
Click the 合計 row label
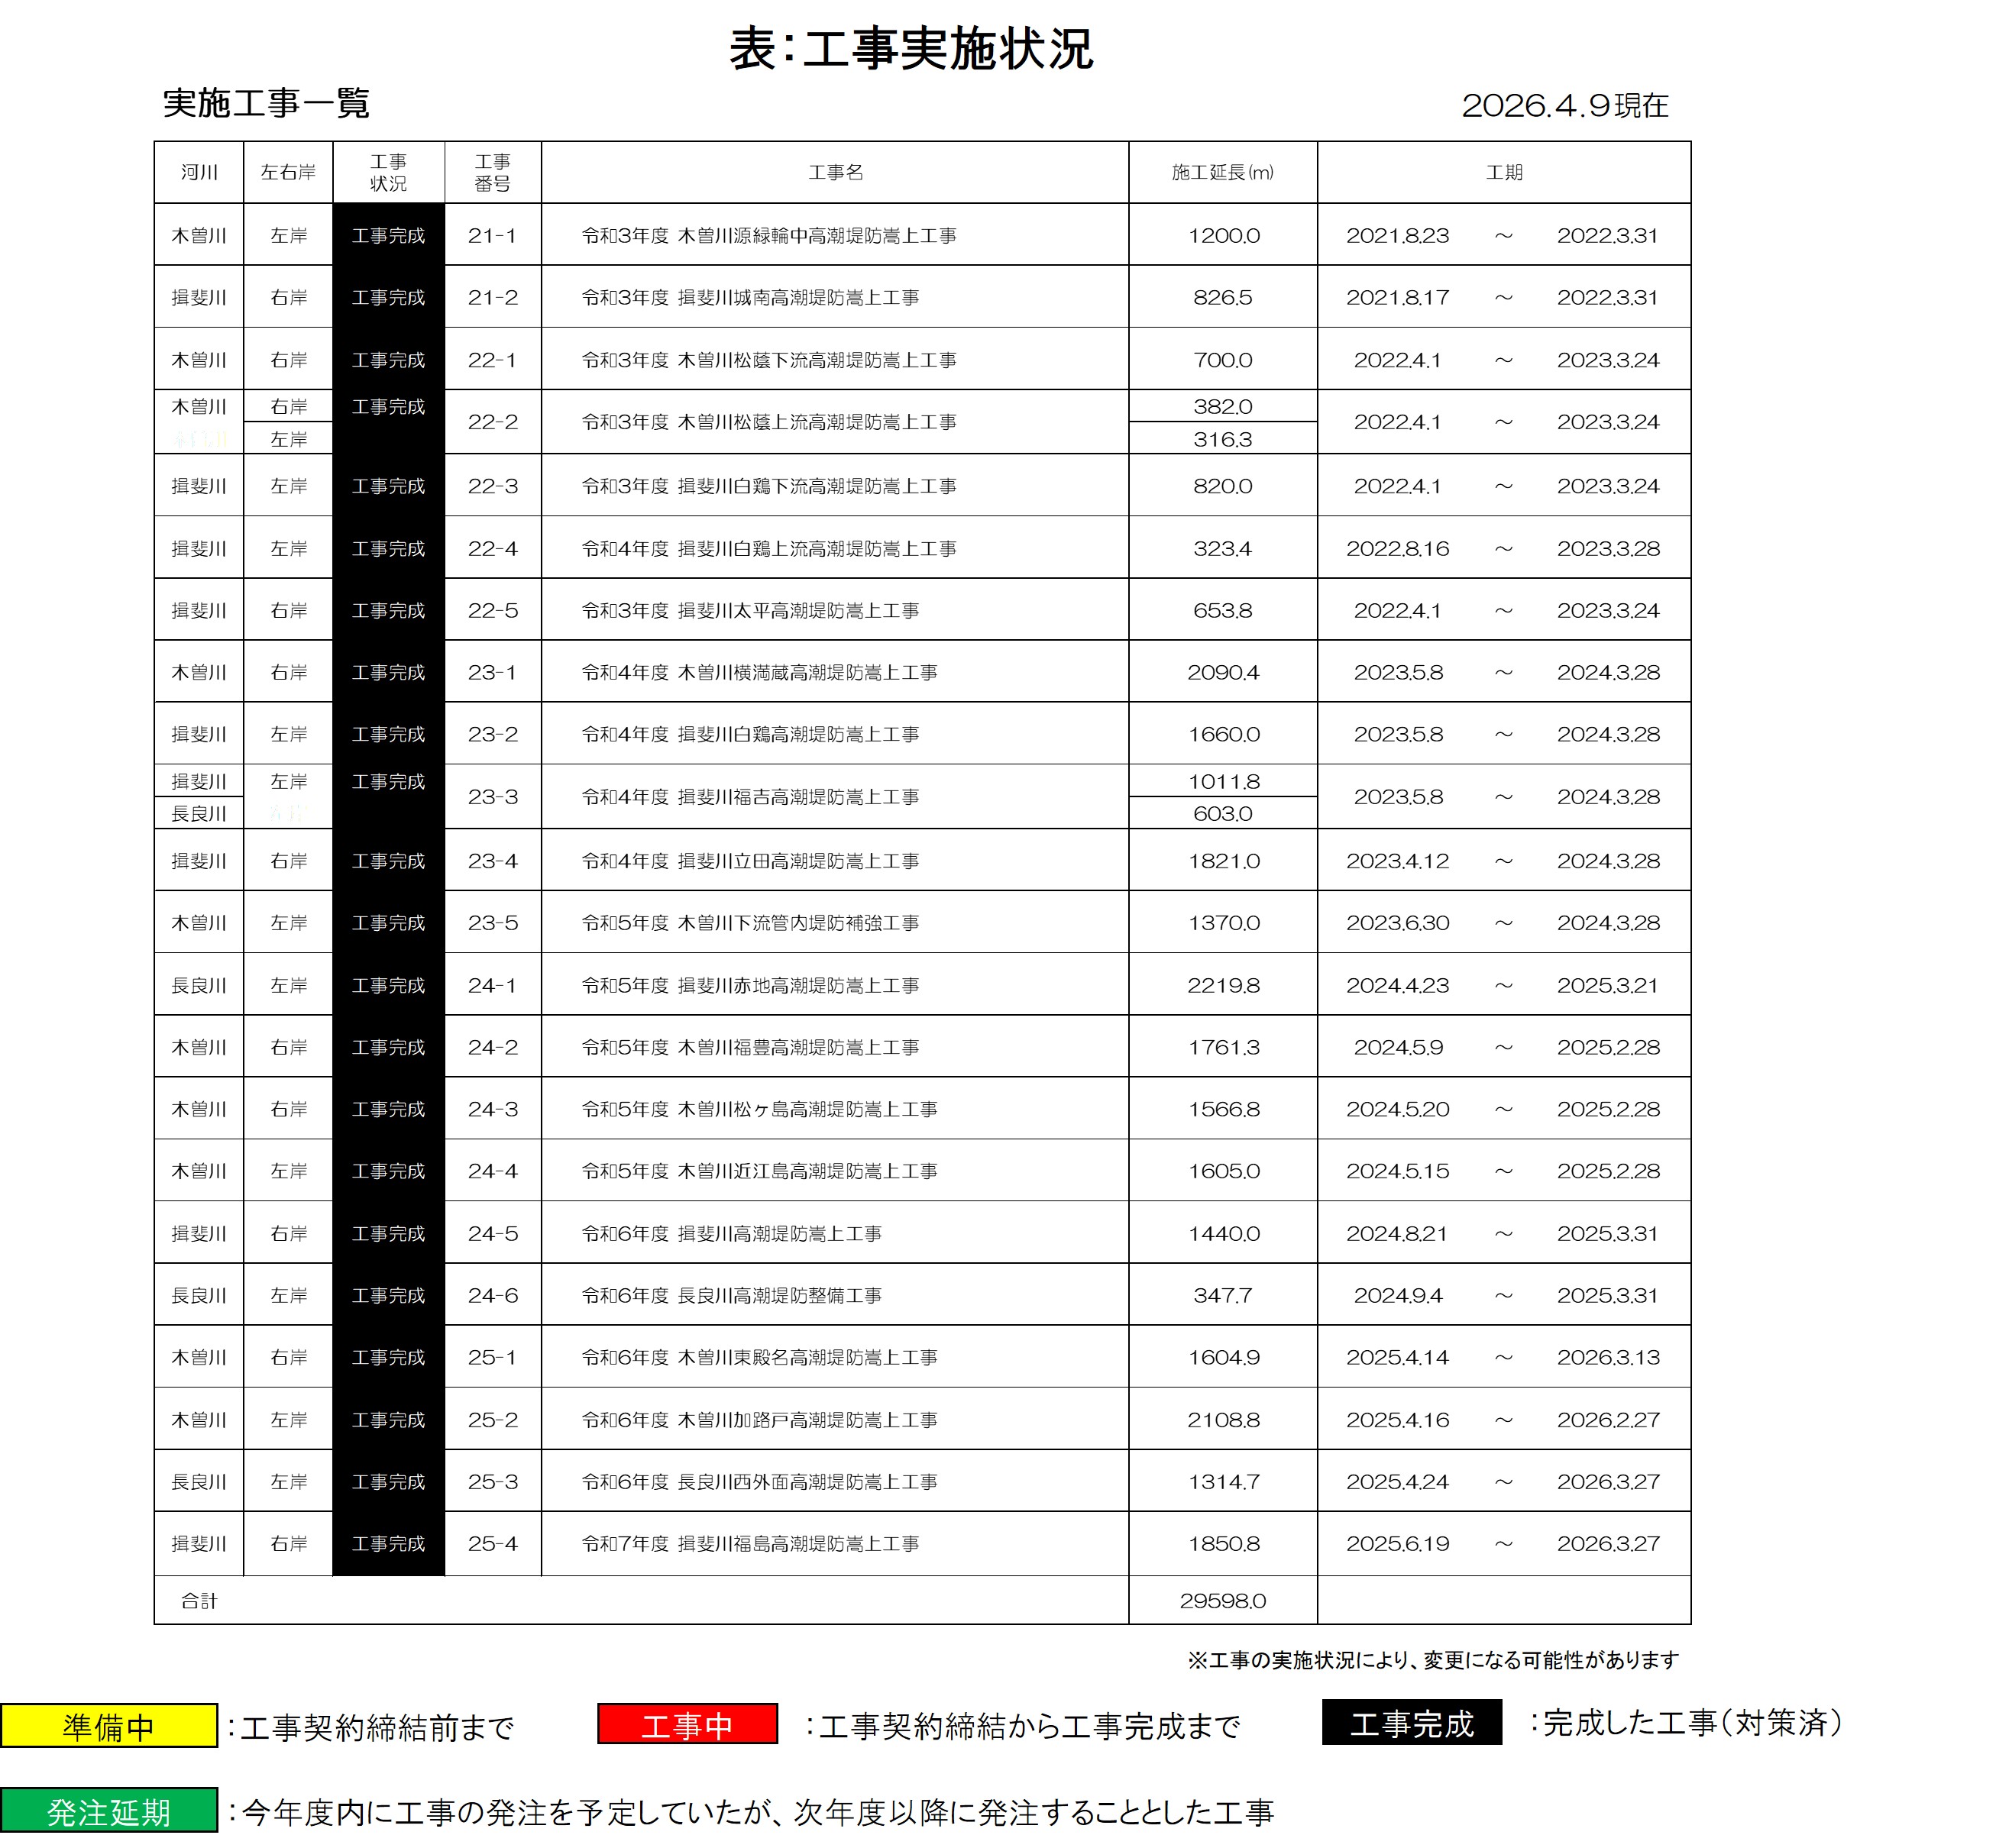click(198, 1601)
